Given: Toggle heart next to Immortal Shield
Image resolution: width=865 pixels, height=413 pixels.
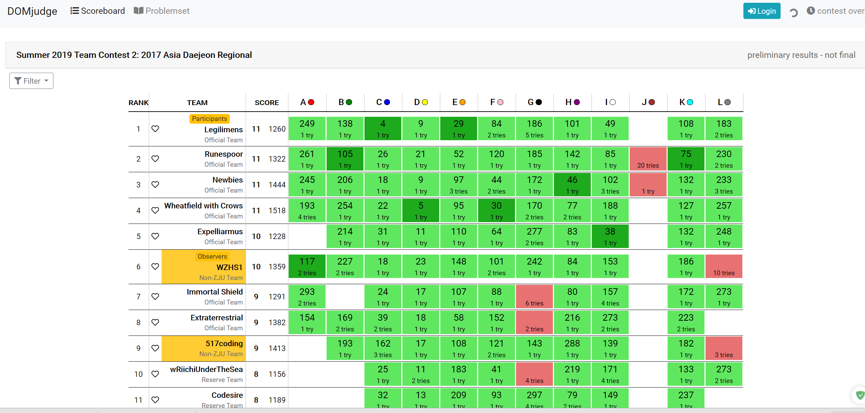Looking at the screenshot, I should pyautogui.click(x=155, y=297).
